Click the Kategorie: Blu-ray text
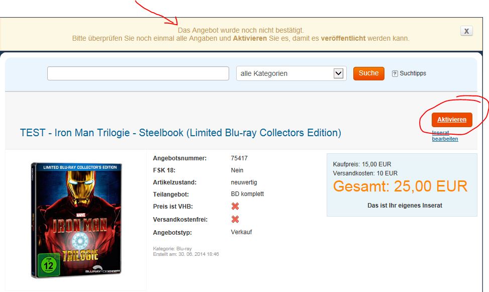This screenshot has width=489, height=292. pos(172,249)
